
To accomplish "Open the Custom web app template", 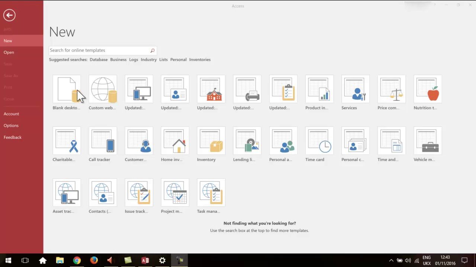I will click(103, 89).
